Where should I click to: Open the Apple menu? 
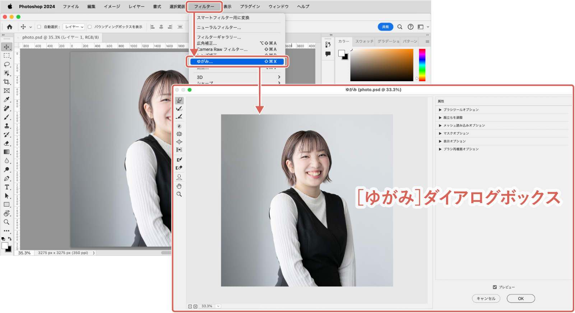pos(10,6)
